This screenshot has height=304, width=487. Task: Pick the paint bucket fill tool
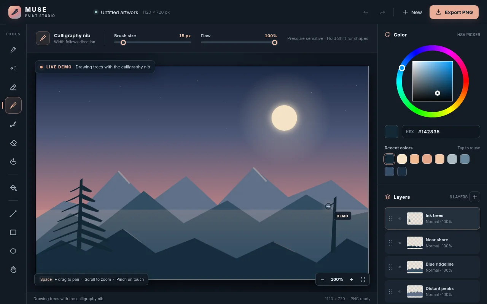pos(13,188)
